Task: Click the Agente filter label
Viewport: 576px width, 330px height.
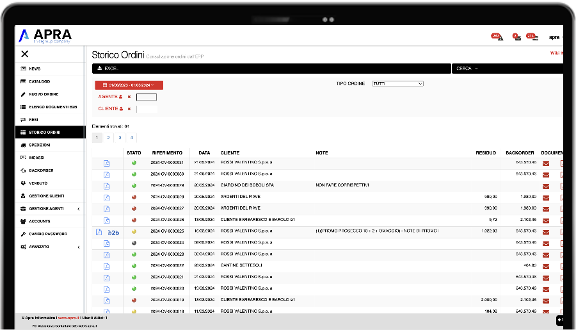Action: (x=110, y=96)
